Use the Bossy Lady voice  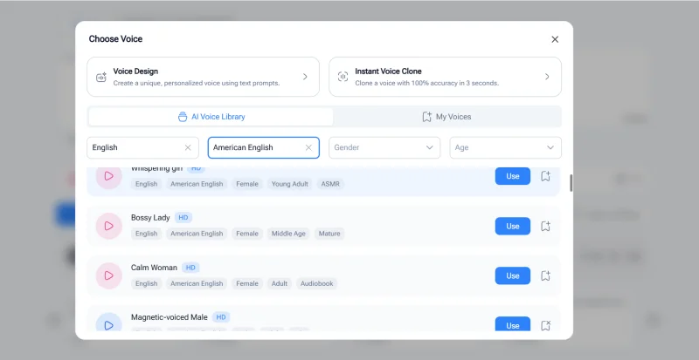[x=512, y=226]
